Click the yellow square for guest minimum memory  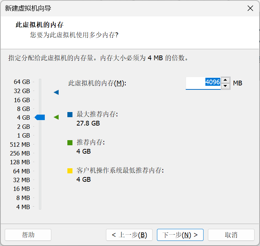[70, 170]
